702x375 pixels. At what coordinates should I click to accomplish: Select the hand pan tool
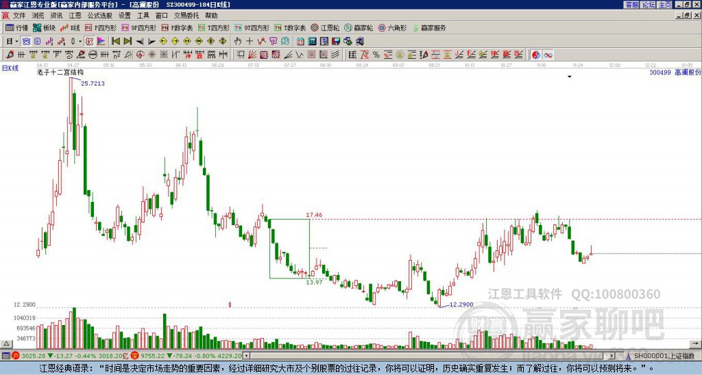pyautogui.click(x=238, y=42)
